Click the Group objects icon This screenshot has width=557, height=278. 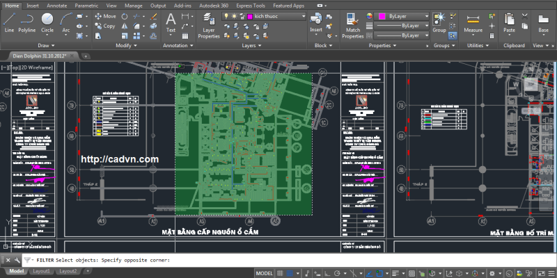pyautogui.click(x=439, y=21)
